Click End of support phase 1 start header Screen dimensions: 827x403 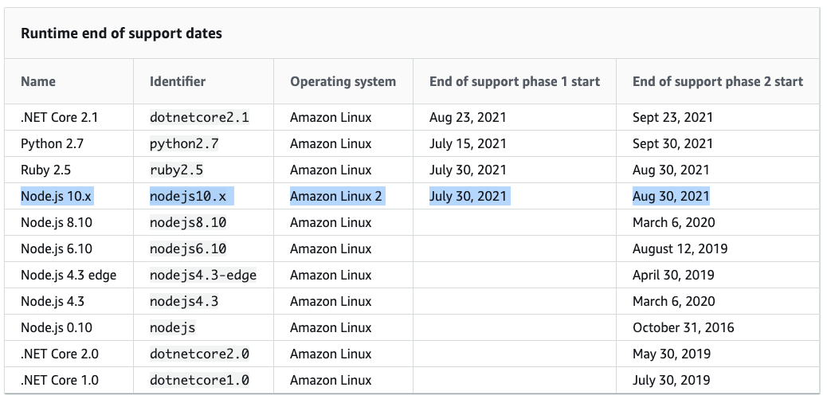pyautogui.click(x=514, y=82)
